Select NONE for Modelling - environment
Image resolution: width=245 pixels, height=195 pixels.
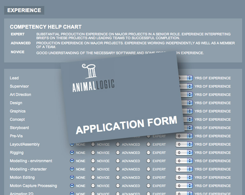click(72, 161)
